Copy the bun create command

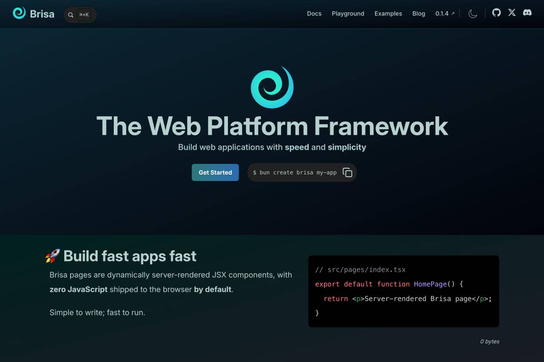tap(348, 173)
